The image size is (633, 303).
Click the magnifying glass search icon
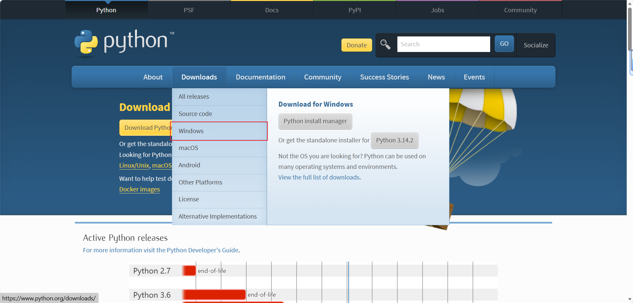click(x=385, y=44)
